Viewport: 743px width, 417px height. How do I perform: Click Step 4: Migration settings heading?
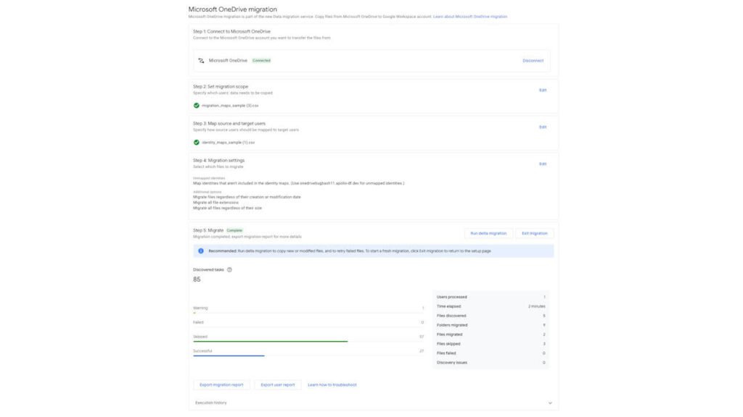pos(219,160)
